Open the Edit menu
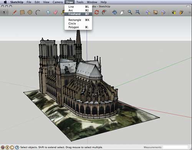This screenshot has height=150, width=192. pos(37,2)
